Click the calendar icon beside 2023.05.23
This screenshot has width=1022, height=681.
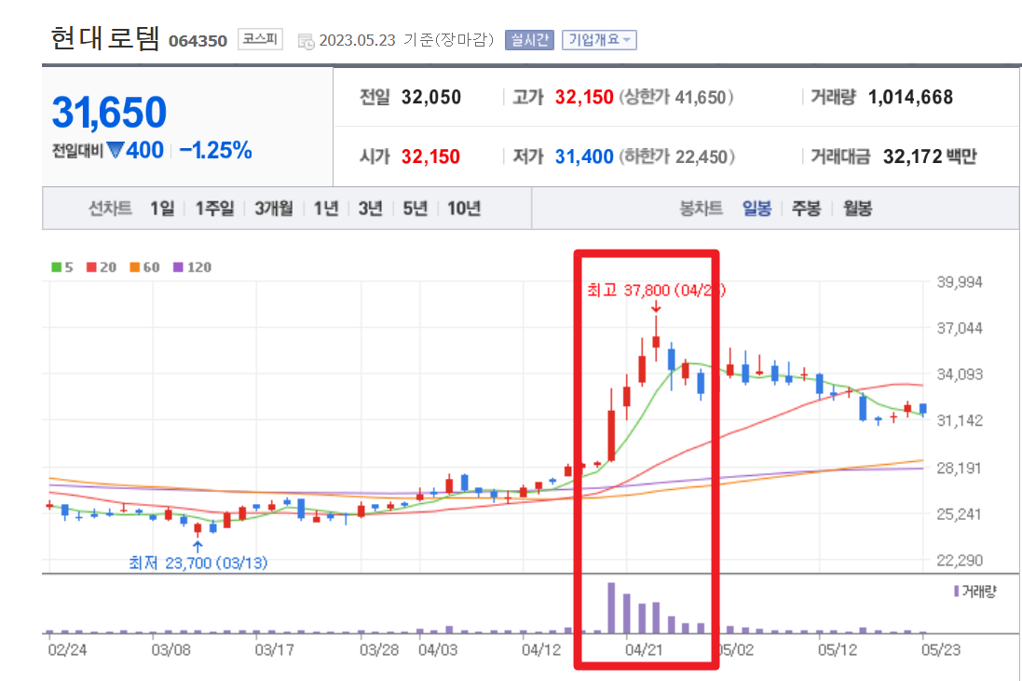click(306, 42)
